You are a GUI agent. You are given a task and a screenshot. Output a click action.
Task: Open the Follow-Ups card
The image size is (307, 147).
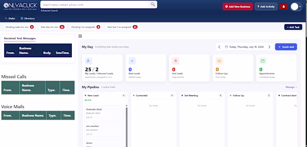[233, 68]
